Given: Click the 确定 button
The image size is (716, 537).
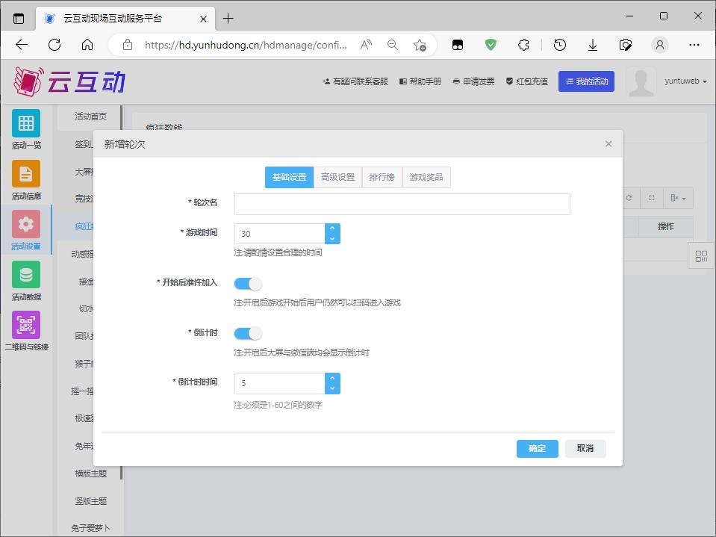Looking at the screenshot, I should pyautogui.click(x=537, y=448).
